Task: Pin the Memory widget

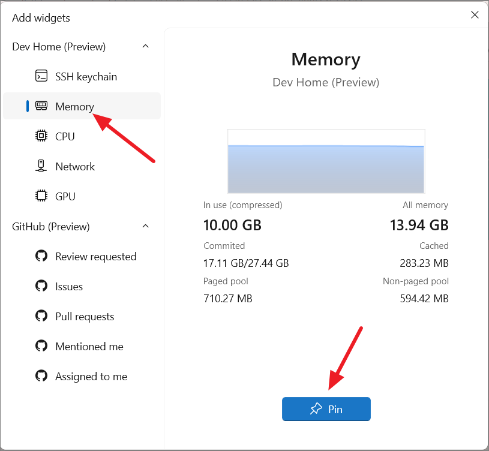Action: [326, 409]
